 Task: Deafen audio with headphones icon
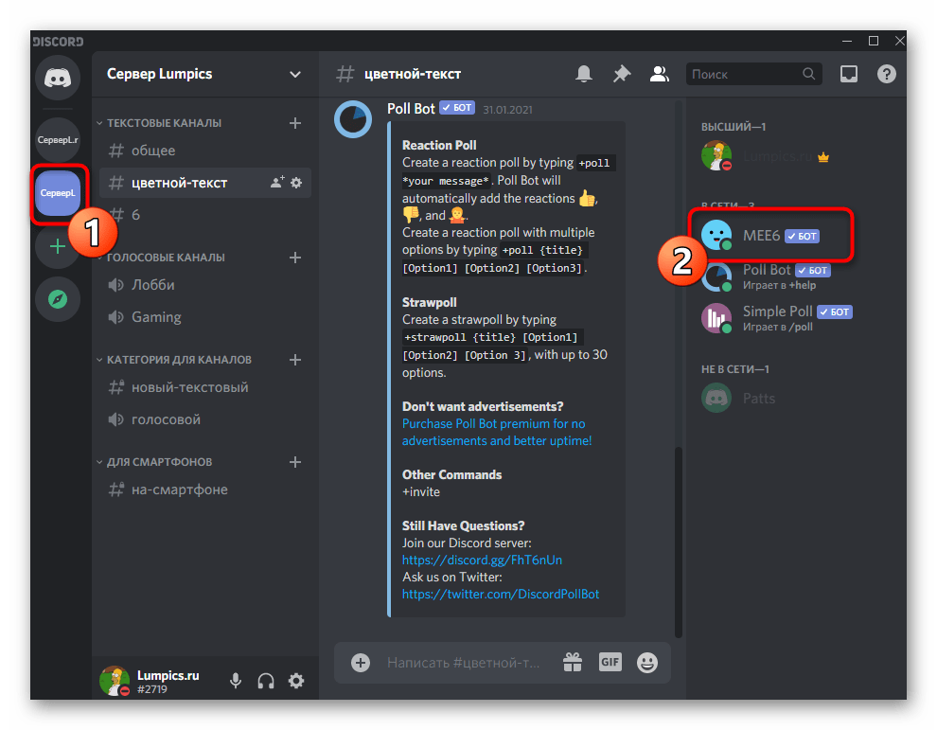pyautogui.click(x=266, y=681)
